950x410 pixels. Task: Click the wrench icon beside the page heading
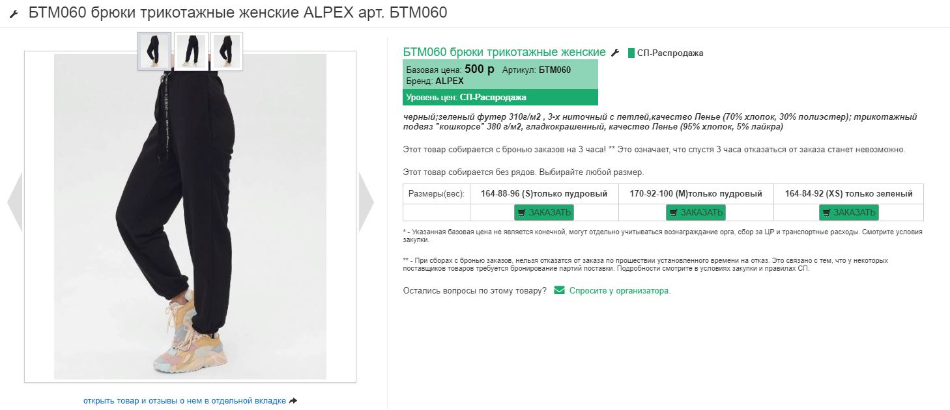pos(14,15)
